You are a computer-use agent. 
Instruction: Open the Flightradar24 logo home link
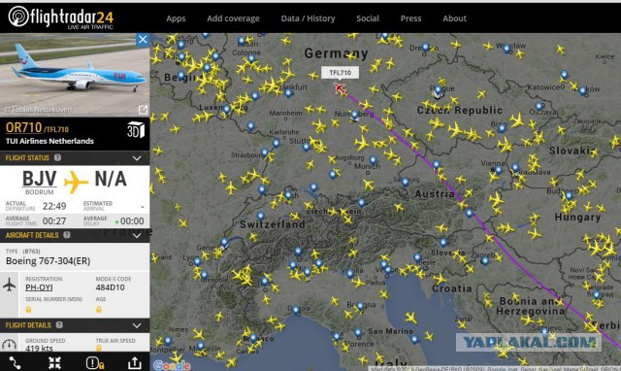click(x=61, y=17)
